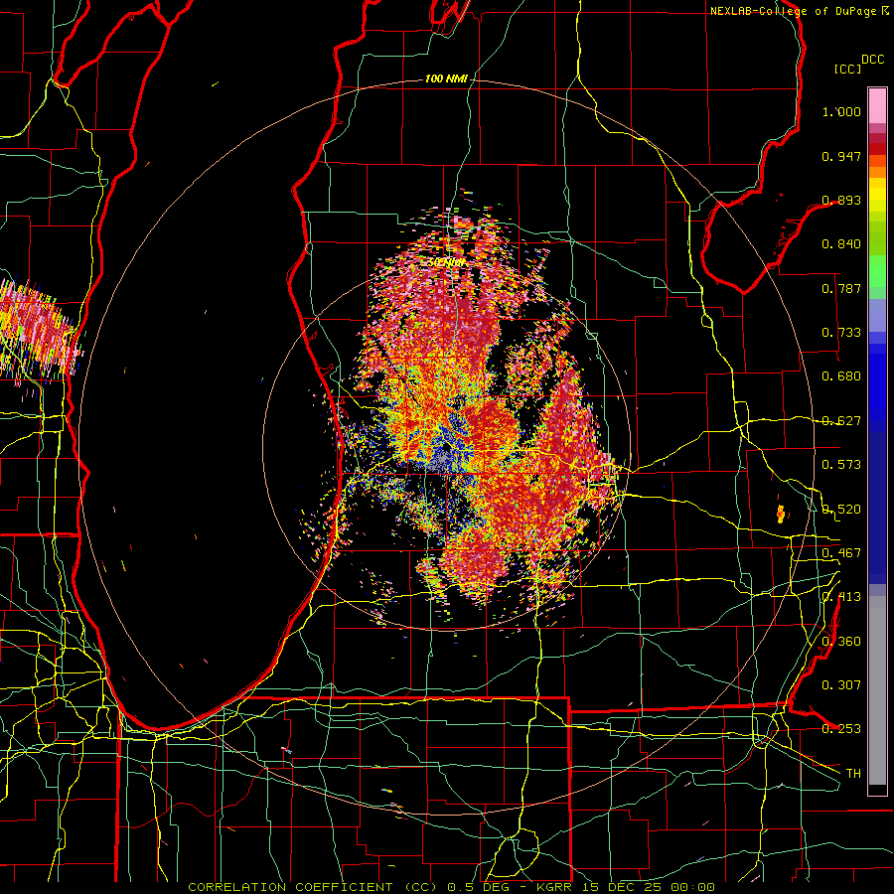
Task: Click the 100 NMI range ring label
Action: point(446,78)
